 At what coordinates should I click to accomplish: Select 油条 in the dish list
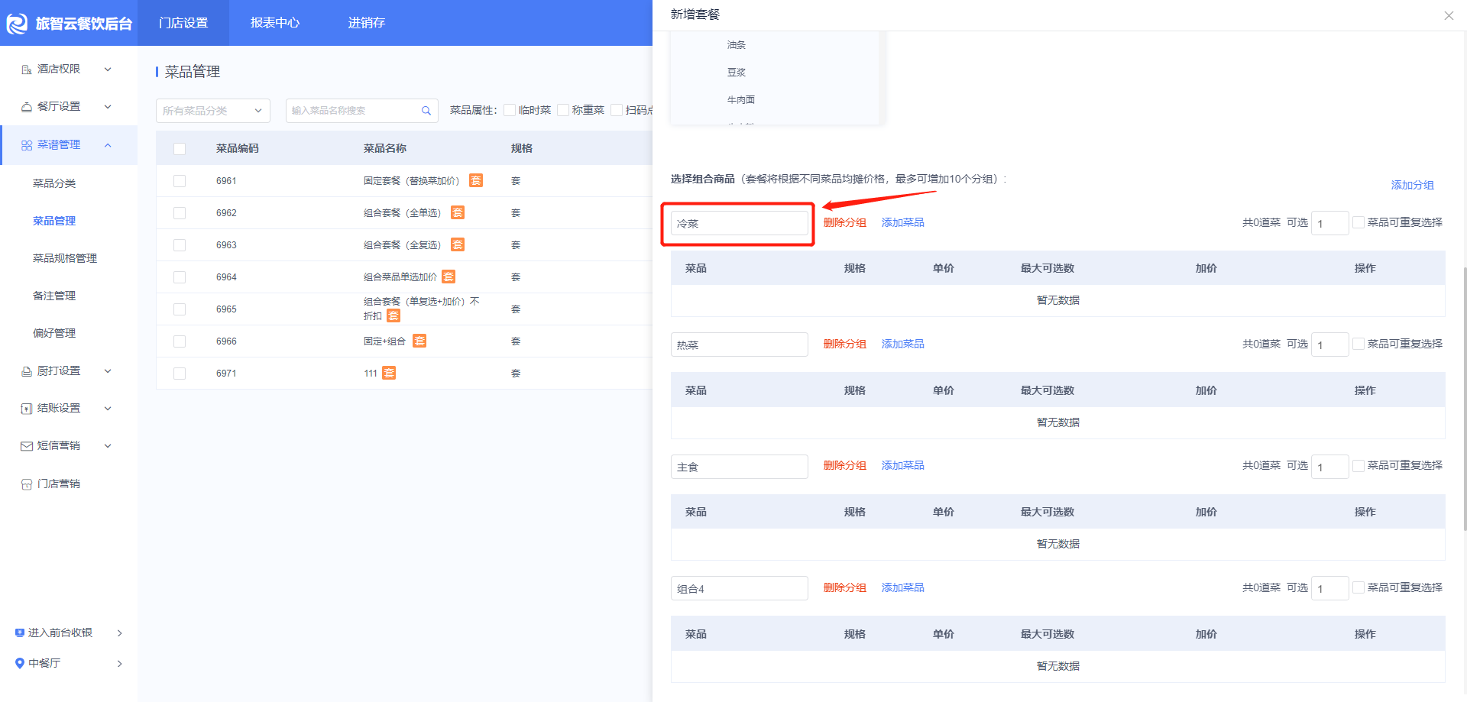737,45
